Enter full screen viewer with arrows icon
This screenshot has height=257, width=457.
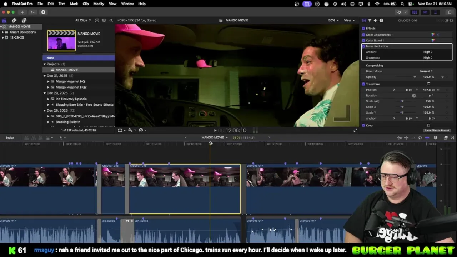click(355, 130)
